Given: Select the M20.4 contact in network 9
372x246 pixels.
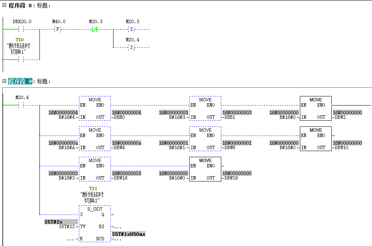Looking at the screenshot, I should (22, 105).
